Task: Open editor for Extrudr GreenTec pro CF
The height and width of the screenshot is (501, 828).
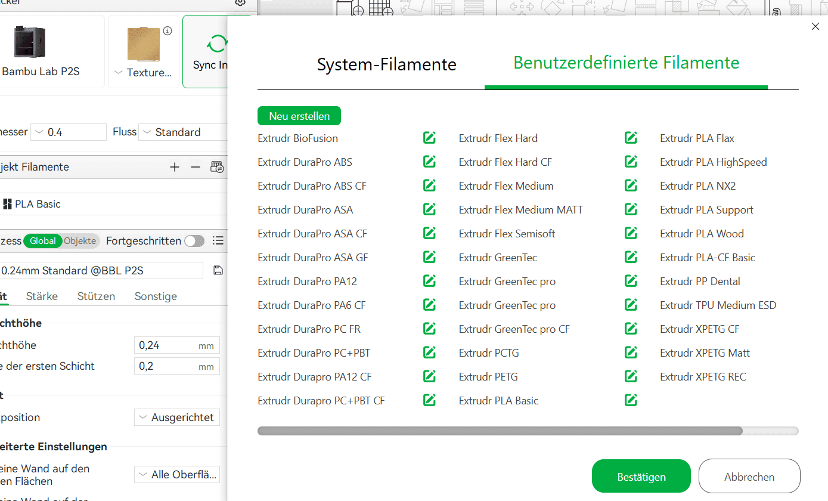Action: [x=631, y=329]
